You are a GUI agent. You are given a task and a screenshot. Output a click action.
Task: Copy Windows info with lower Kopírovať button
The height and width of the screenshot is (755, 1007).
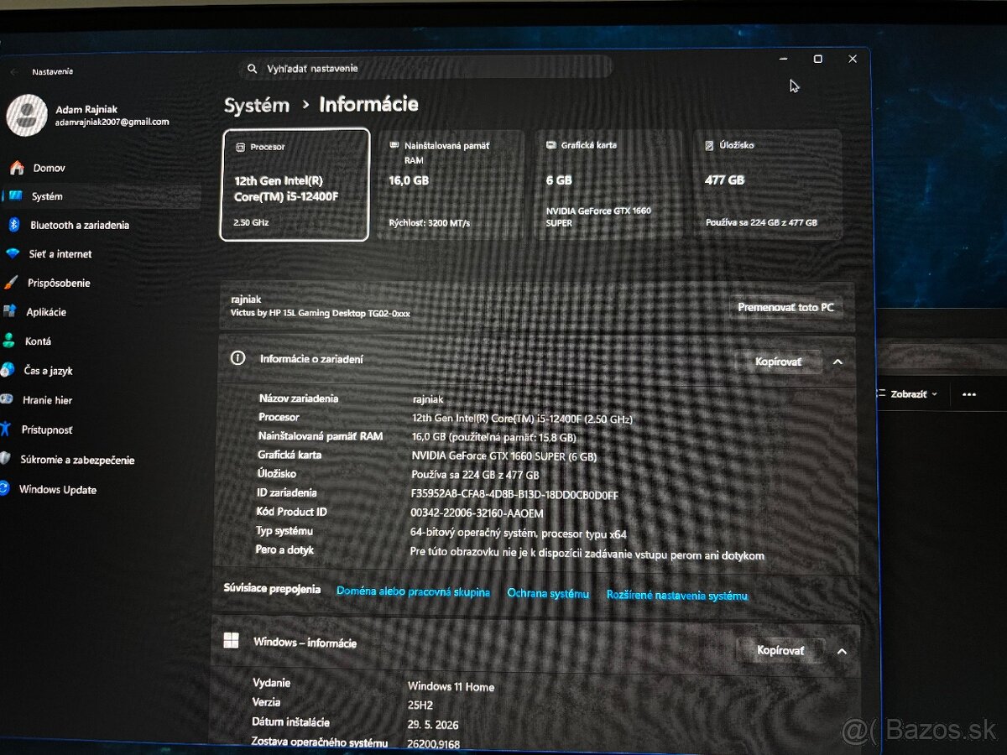780,650
